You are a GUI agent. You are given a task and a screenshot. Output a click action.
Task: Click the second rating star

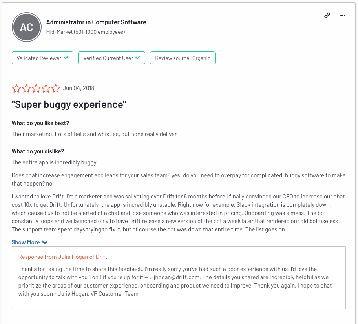click(x=26, y=88)
